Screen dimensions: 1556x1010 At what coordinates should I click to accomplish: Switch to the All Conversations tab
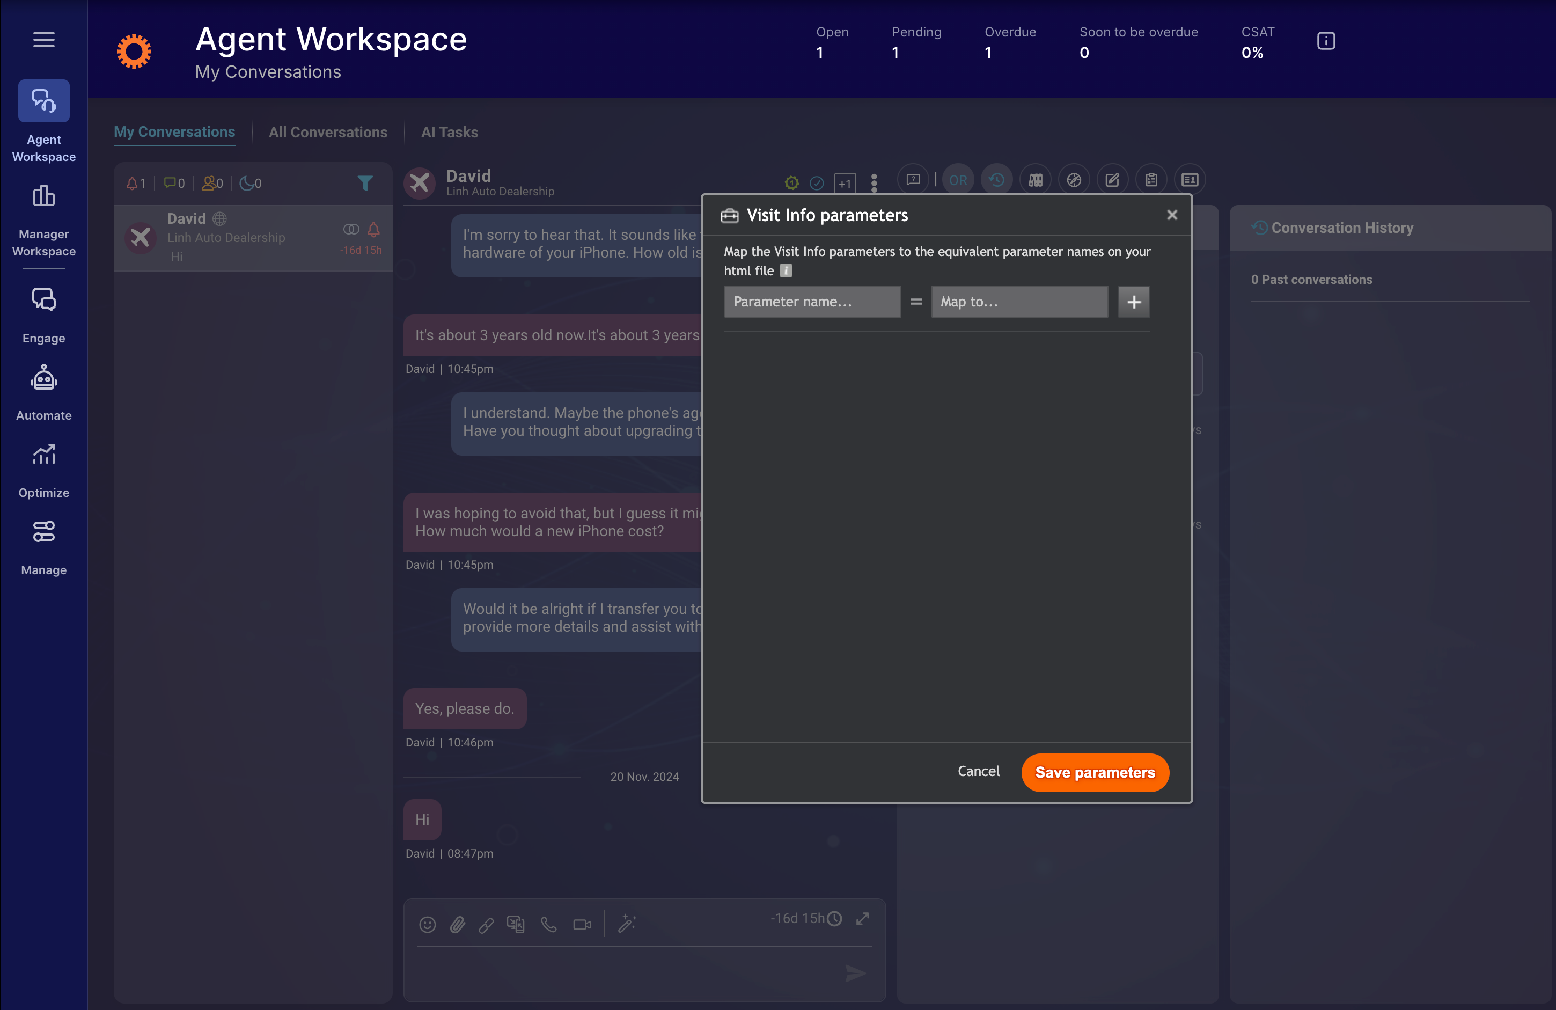click(x=328, y=132)
